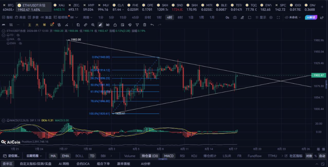Click the trash can delete-drawings icon
The height and width of the screenshot is (167, 328).
click(x=145, y=25)
